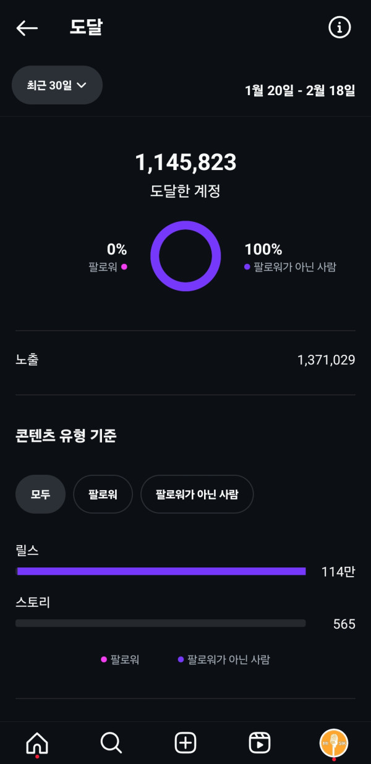This screenshot has height=764, width=371.
Task: Select the 팔로워가 아닌 사람 filter chip
Action: [x=197, y=494]
